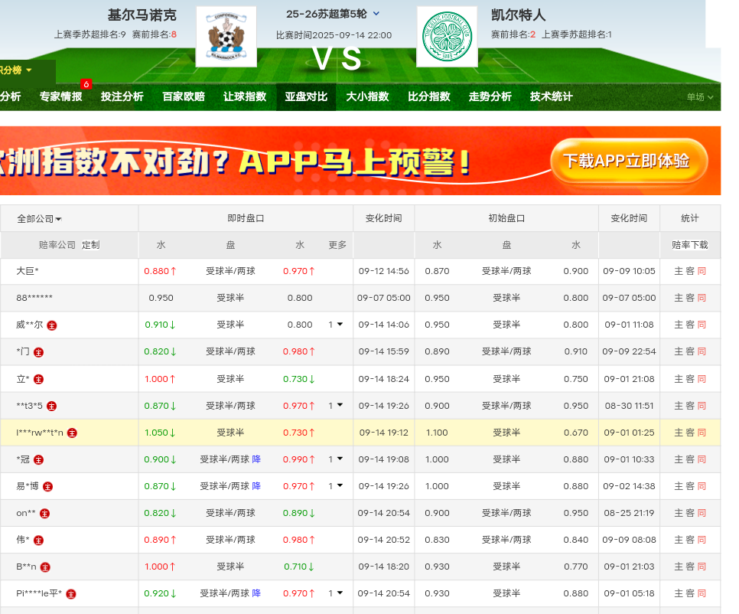The image size is (739, 614).
Task: Expand more odds for the Pi****le平* row
Action: tap(336, 593)
